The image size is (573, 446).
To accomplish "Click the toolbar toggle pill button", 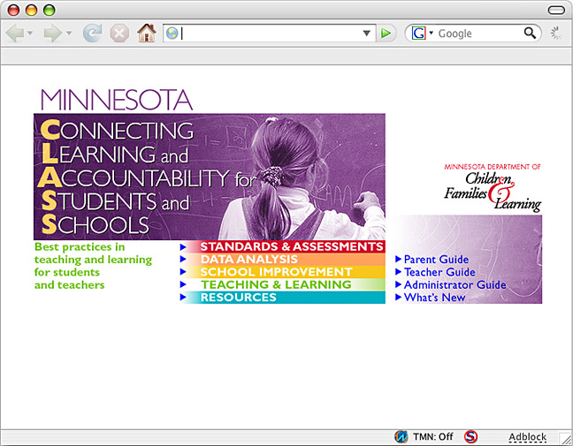I will (556, 10).
